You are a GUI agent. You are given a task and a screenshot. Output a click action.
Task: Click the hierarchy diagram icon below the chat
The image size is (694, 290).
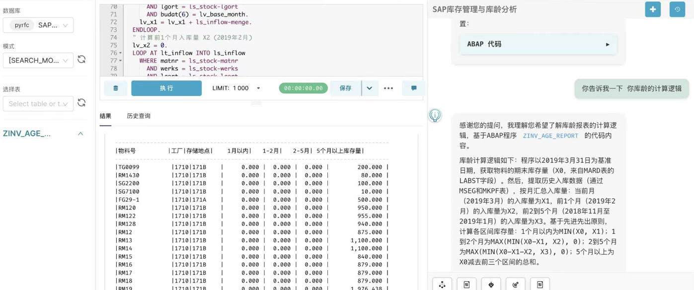pos(442,284)
